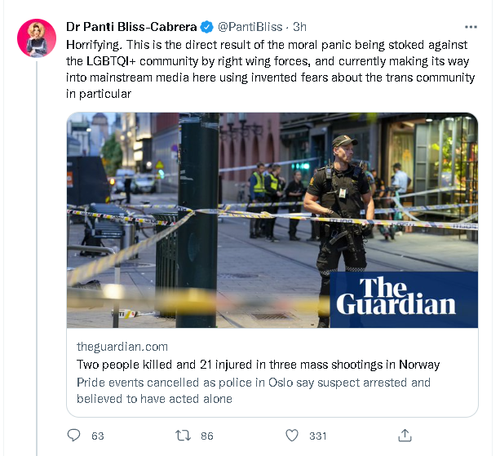500x456 pixels.
Task: Open the Norway mass shootings headline
Action: (x=258, y=365)
